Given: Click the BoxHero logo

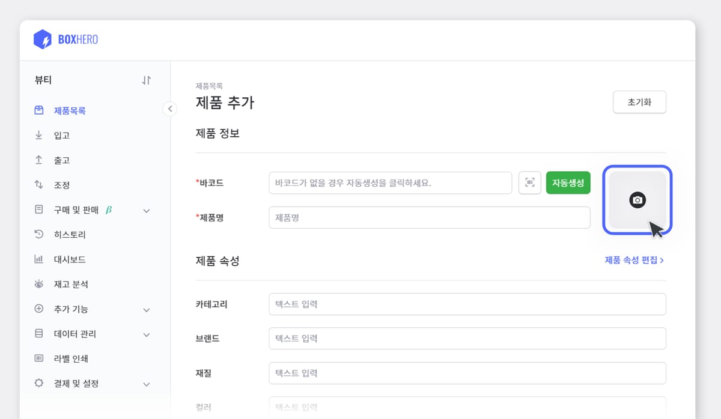Looking at the screenshot, I should pyautogui.click(x=65, y=38).
